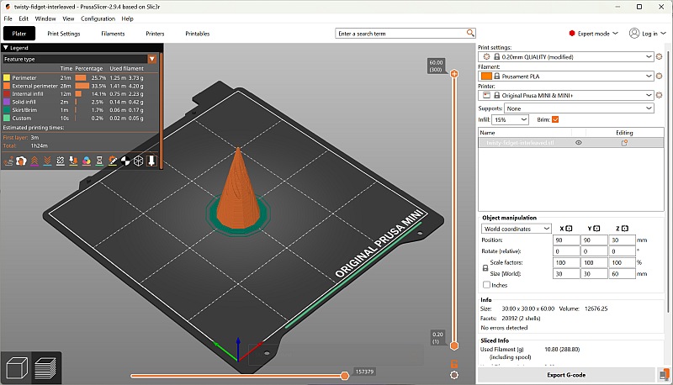The image size is (673, 385).
Task: Toggle the Custom G-codes visibility icon
Action: 113,161
